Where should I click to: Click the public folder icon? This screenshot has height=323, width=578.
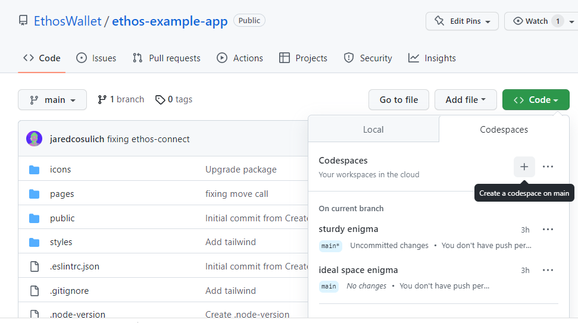tap(35, 218)
